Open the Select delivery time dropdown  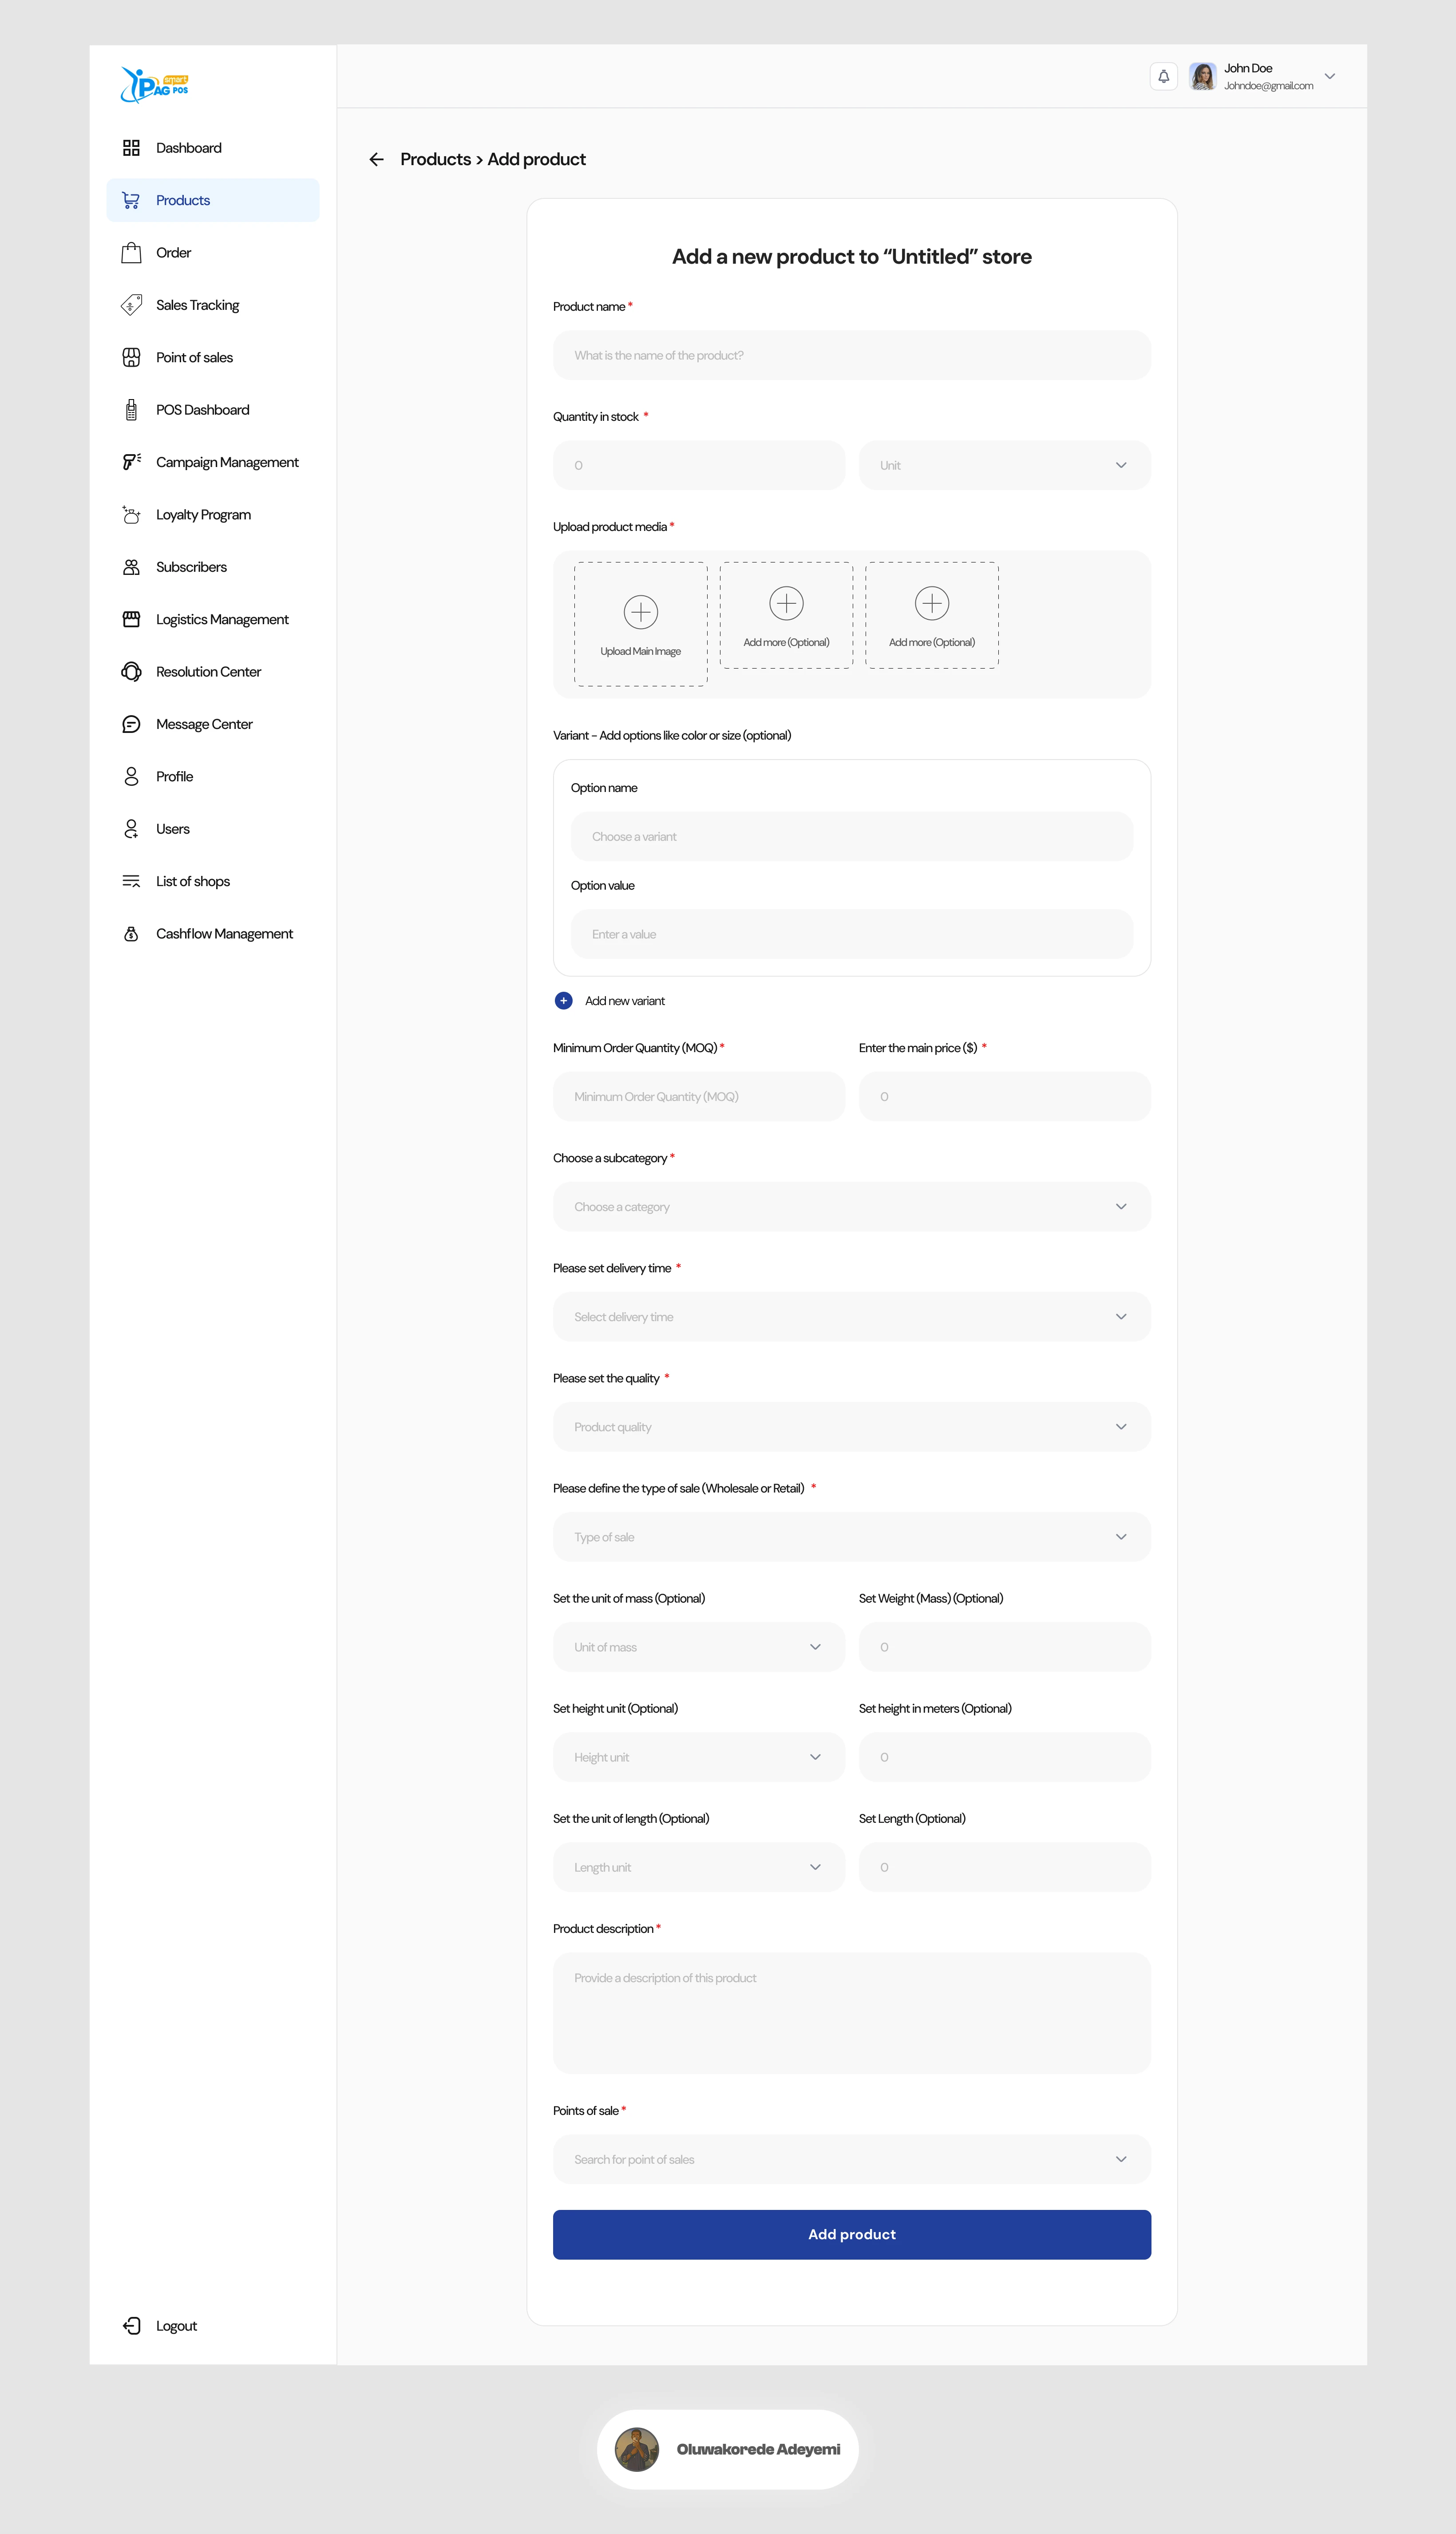[852, 1317]
